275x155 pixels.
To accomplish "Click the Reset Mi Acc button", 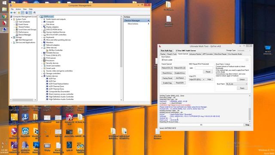I will (x=167, y=73).
